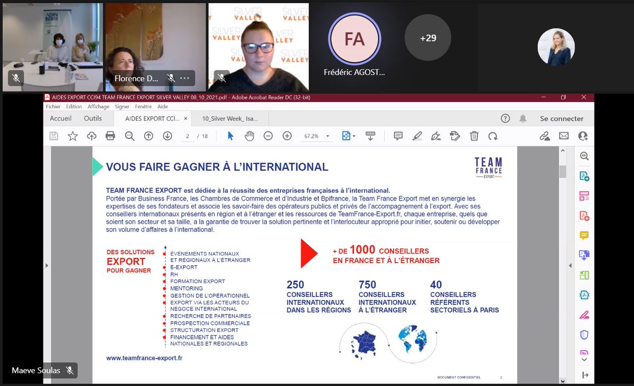The width and height of the screenshot is (634, 386).
Task: Open Create PDF tool in the right pane
Action: tap(584, 216)
